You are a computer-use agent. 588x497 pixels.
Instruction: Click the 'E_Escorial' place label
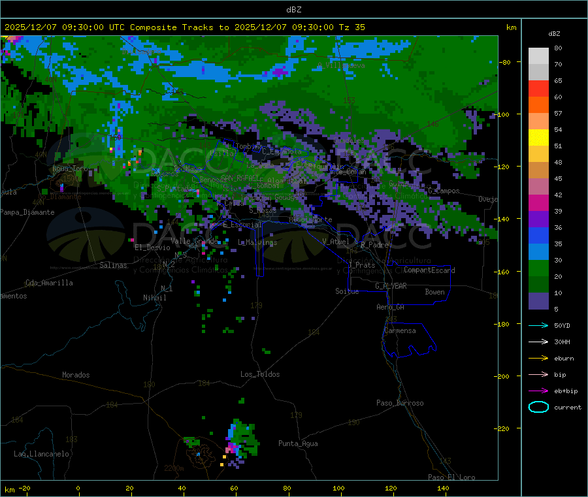click(242, 225)
